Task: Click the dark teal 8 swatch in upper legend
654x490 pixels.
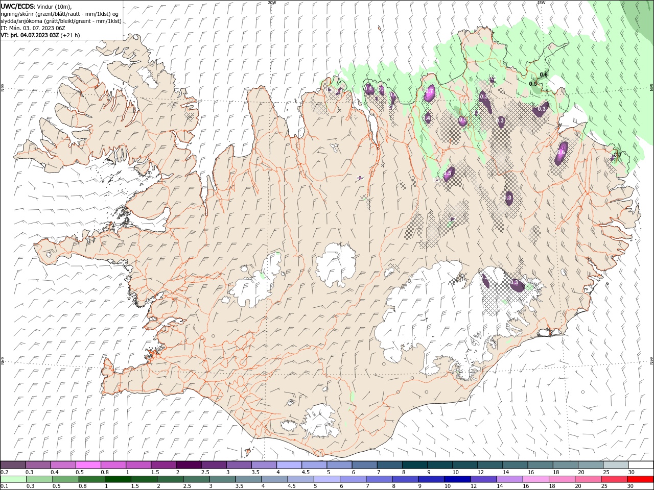Action: pyautogui.click(x=415, y=465)
